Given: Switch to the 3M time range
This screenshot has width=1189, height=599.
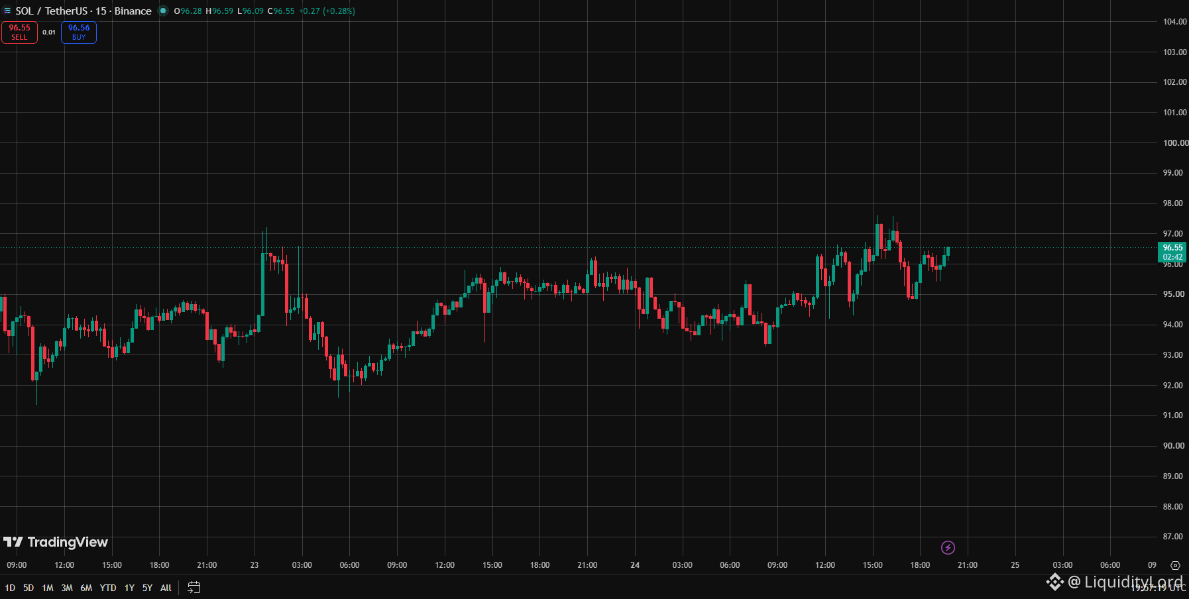Looking at the screenshot, I should point(67,588).
